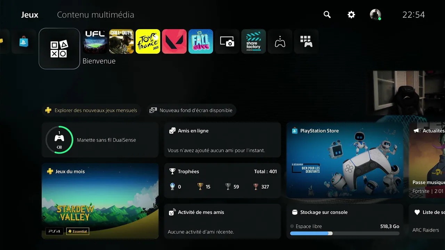Screen dimensions: 445x250
Task: Open the PlayStation Store Astro card
Action: point(345,160)
